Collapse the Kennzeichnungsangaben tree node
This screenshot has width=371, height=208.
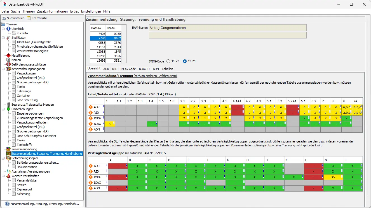coord(3,69)
